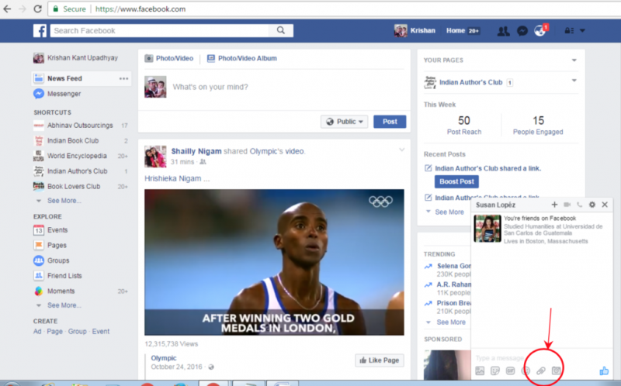Start a video call with Susan Lopéz
The width and height of the screenshot is (621, 386).
click(567, 205)
